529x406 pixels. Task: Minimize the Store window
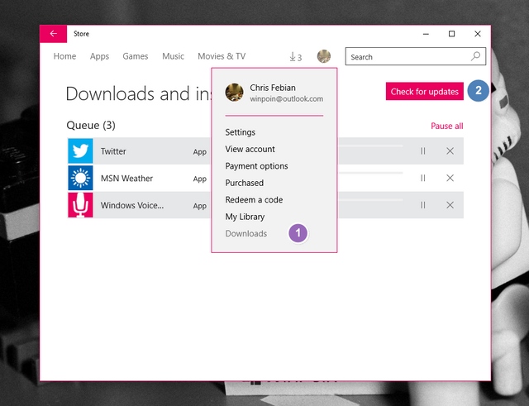(x=426, y=34)
